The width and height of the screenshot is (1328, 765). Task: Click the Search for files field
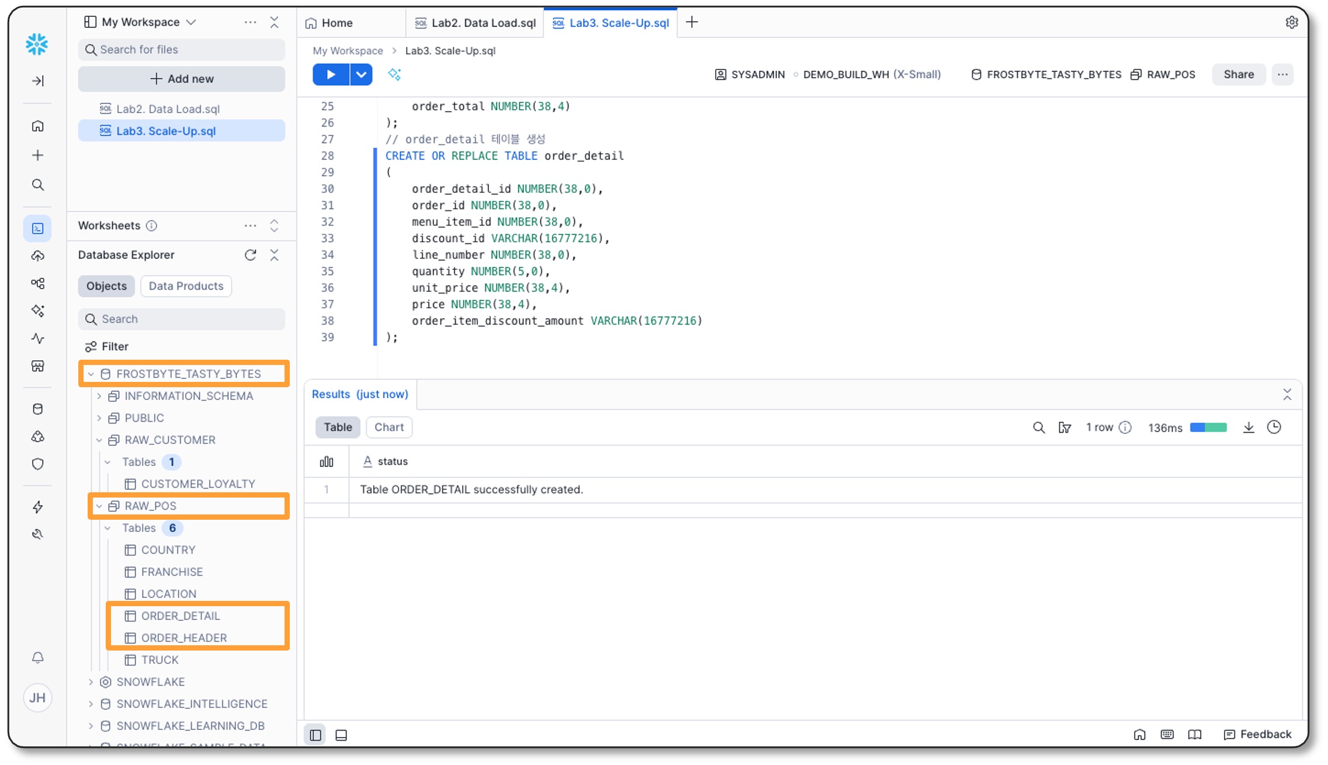[182, 50]
